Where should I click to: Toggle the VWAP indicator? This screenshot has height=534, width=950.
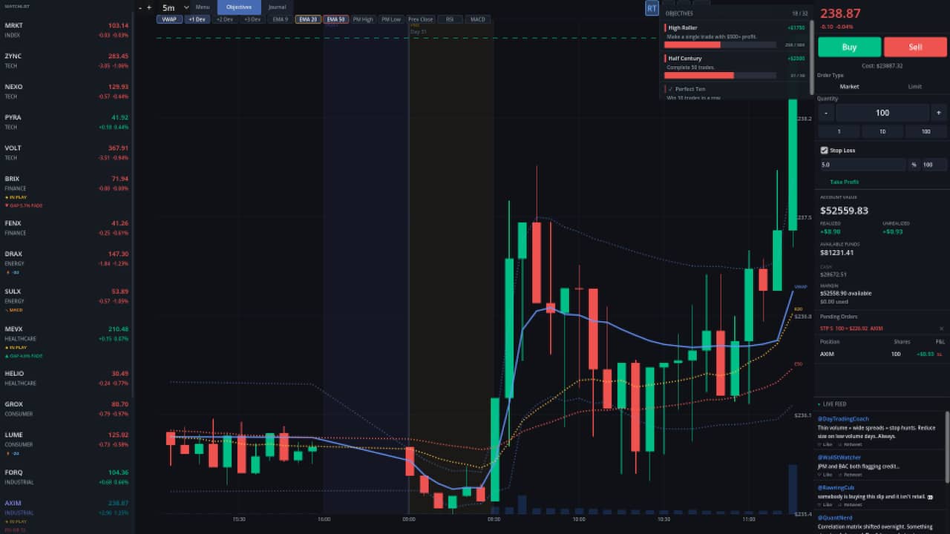tap(169, 19)
